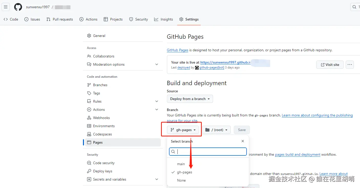Choose None in branch list
Image resolution: width=360 pixels, height=188 pixels.
181,180
